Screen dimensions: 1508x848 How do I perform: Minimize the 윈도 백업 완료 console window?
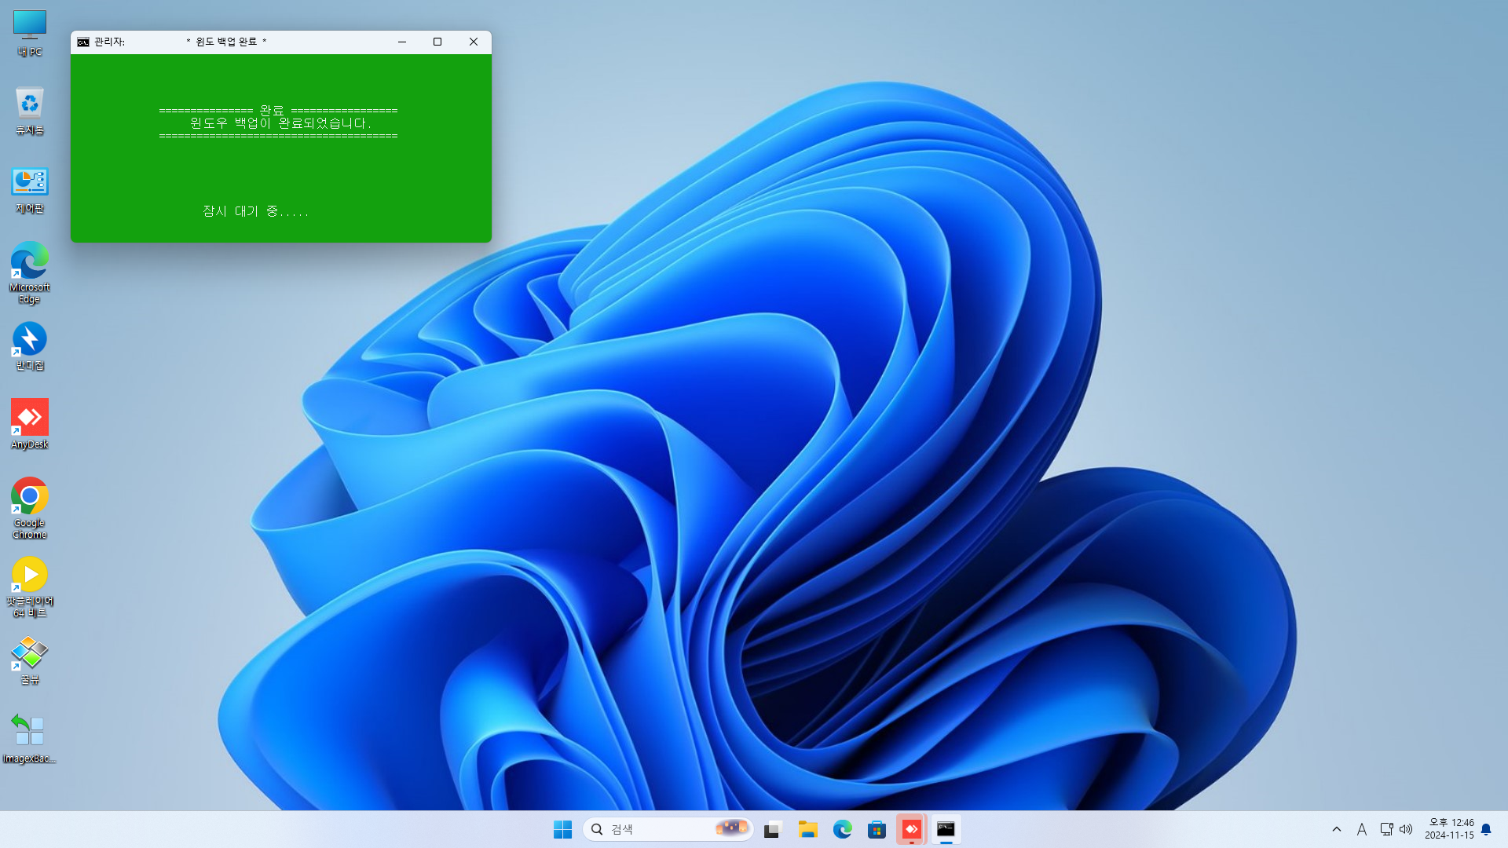tap(402, 42)
